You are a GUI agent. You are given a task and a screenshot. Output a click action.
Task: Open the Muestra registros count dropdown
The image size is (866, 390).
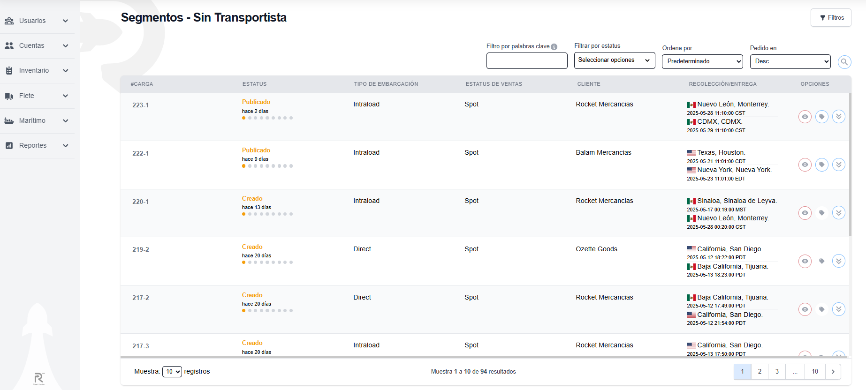(x=172, y=372)
